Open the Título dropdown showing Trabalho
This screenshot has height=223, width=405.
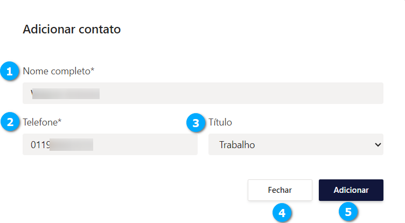pyautogui.click(x=296, y=144)
